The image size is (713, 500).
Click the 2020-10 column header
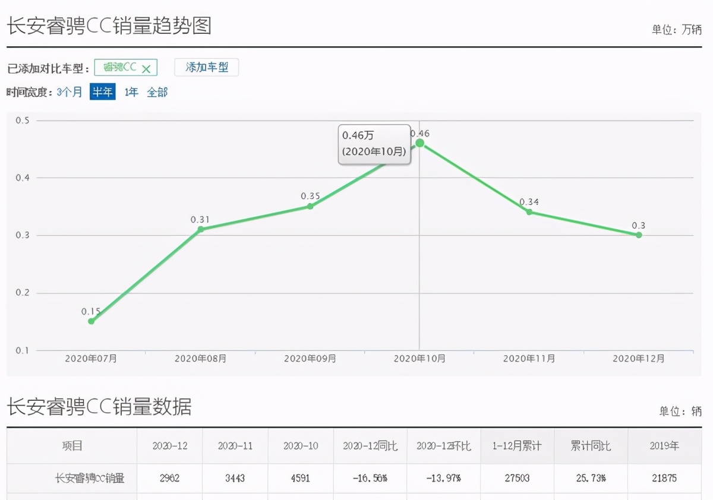301,446
